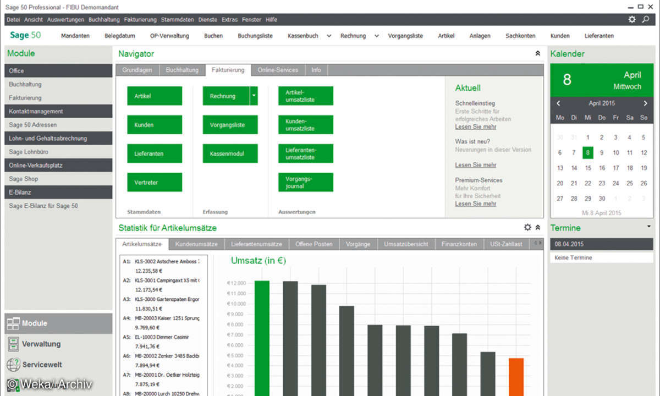Select highlighted day 8 in calendar
The height and width of the screenshot is (396, 660).
588,153
